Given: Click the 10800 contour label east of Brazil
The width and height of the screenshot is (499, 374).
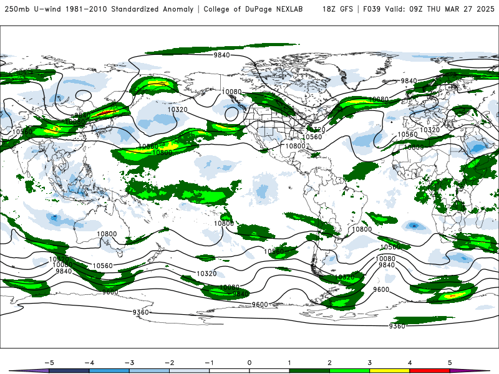Looking at the screenshot, I should point(362,229).
